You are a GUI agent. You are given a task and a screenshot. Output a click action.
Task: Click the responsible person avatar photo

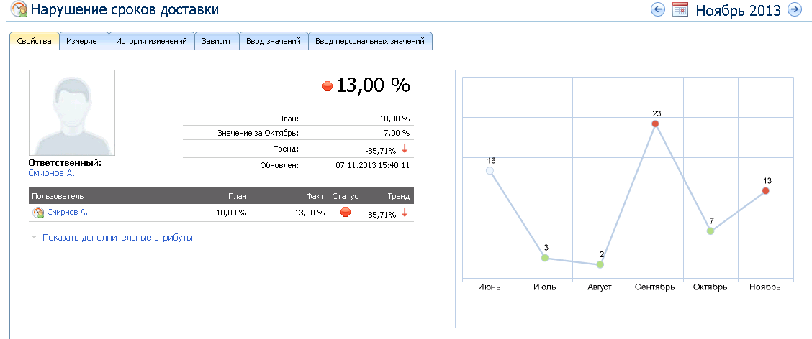click(72, 113)
